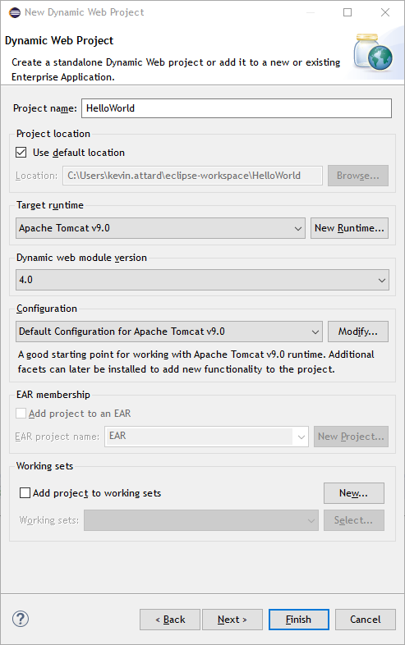The image size is (405, 645).
Task: Click the Eclipse logo in the title bar
Action: point(15,12)
